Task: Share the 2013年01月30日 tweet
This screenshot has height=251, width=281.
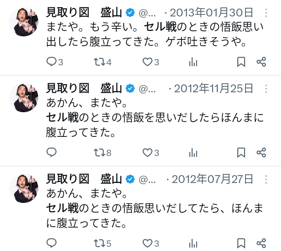Action: coord(261,62)
